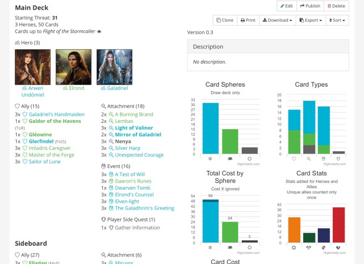Print the deck list
Screen dimensions: 364x264
248,20
